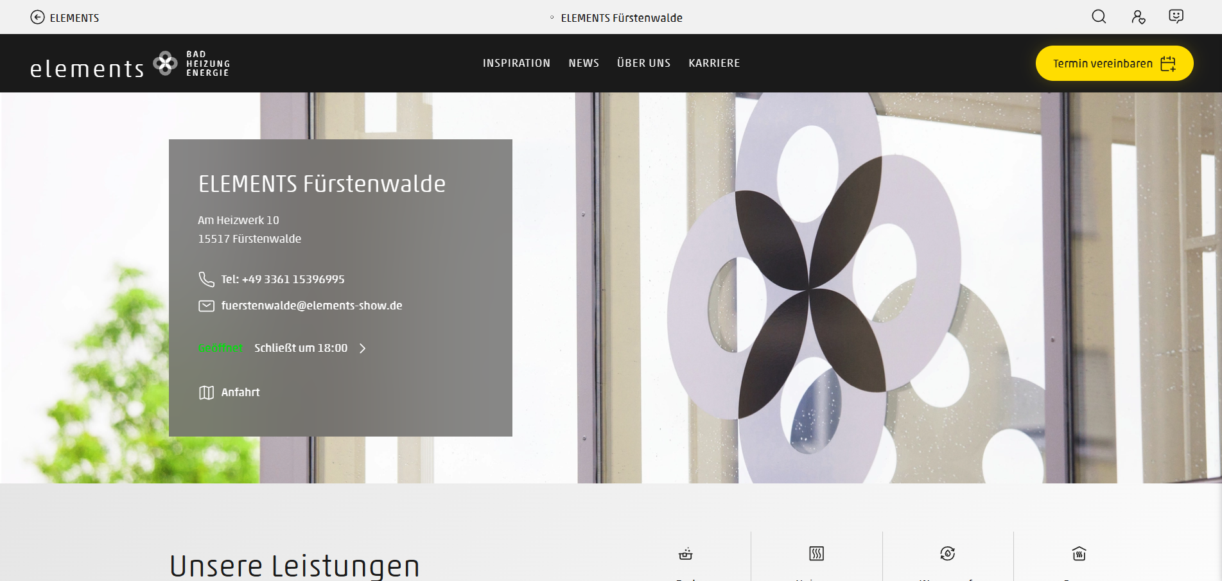The width and height of the screenshot is (1222, 581).
Task: Click the fuerstenwalde@elements-show.de email link
Action: (311, 306)
